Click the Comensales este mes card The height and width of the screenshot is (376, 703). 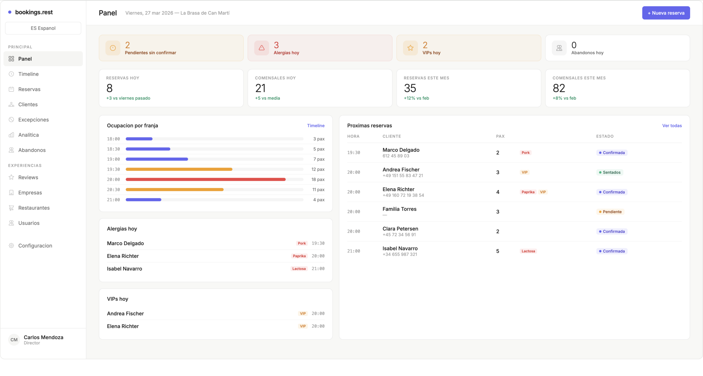pyautogui.click(x=617, y=88)
